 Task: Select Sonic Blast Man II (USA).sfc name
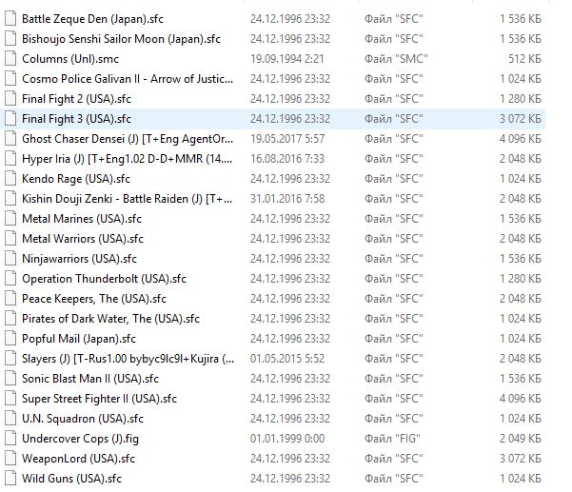[90, 379]
